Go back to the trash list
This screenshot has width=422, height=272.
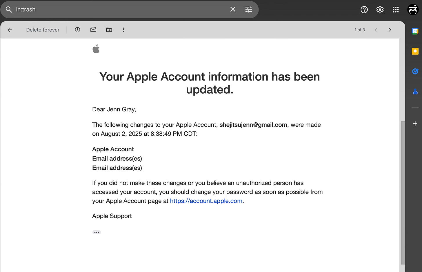(10, 30)
